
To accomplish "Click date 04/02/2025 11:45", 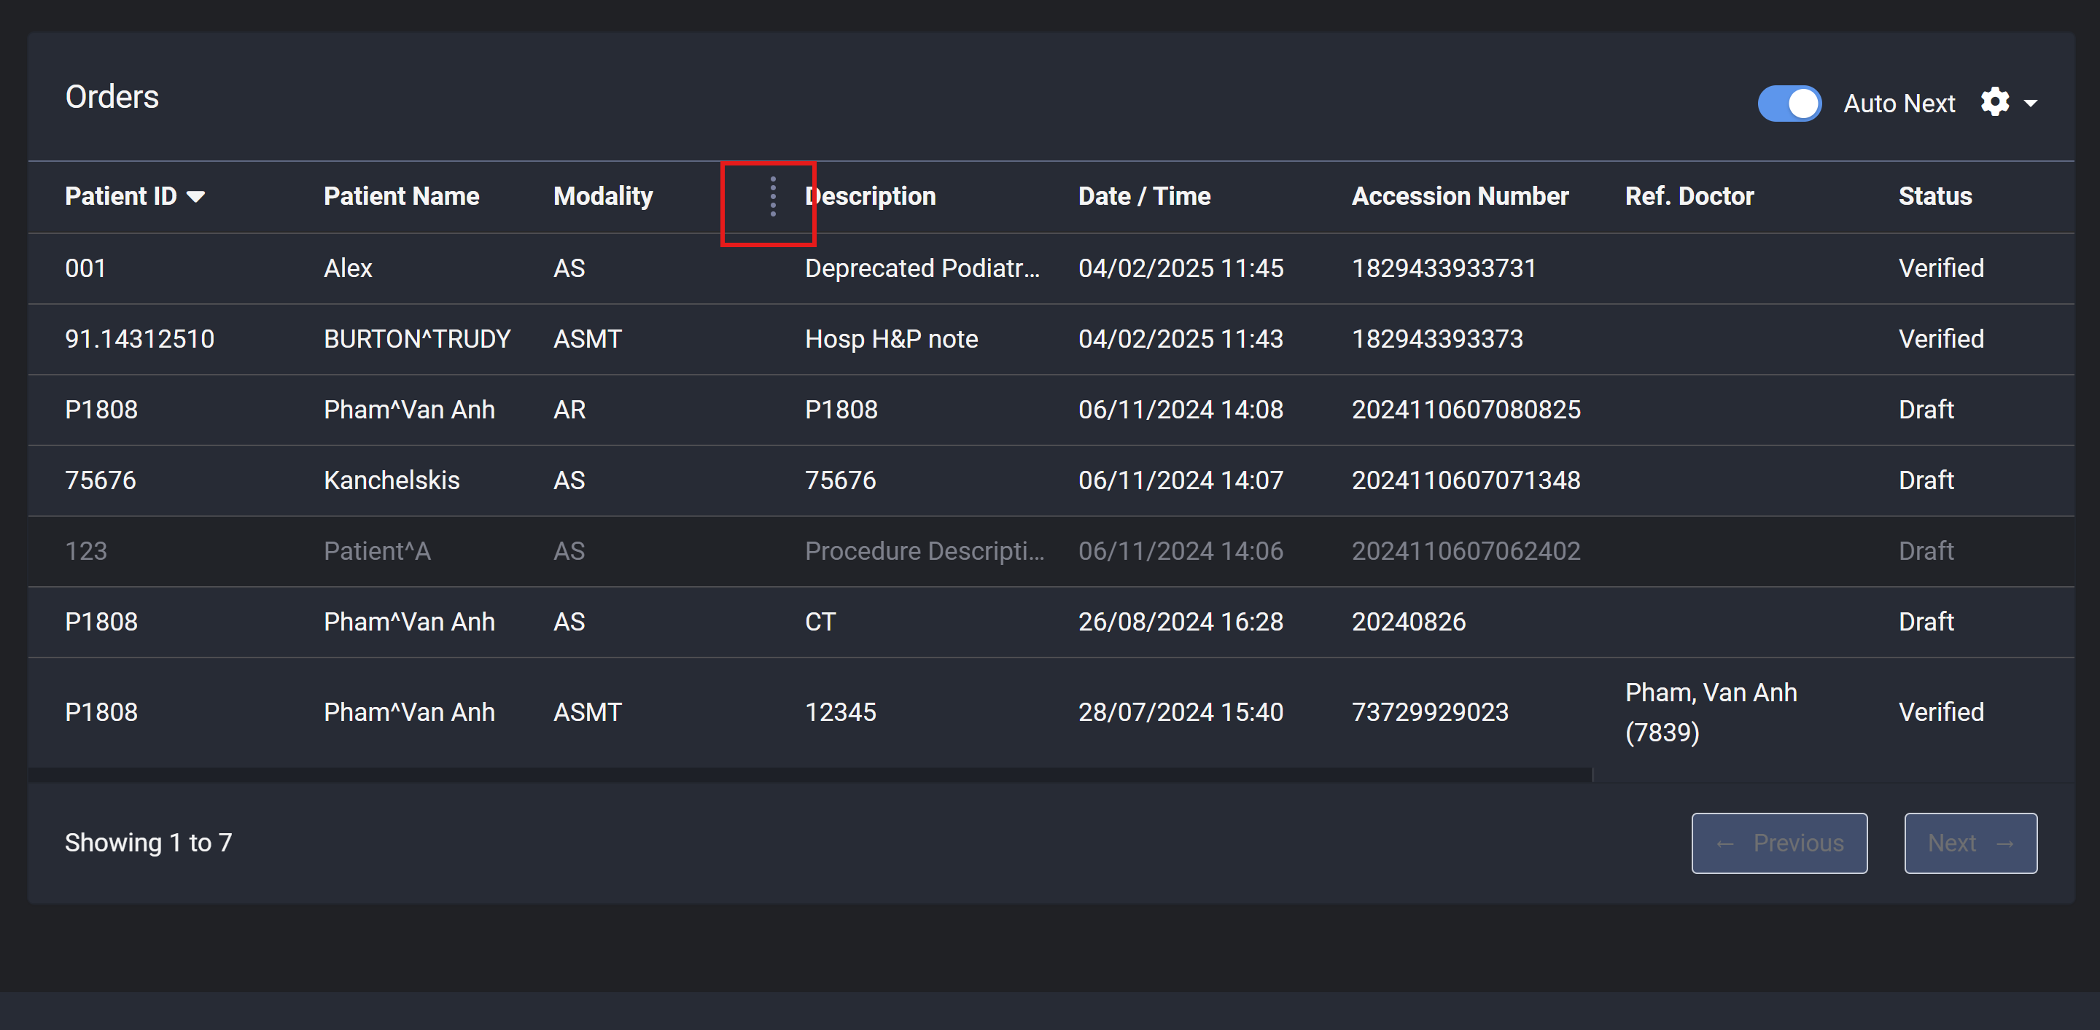I will (1181, 268).
